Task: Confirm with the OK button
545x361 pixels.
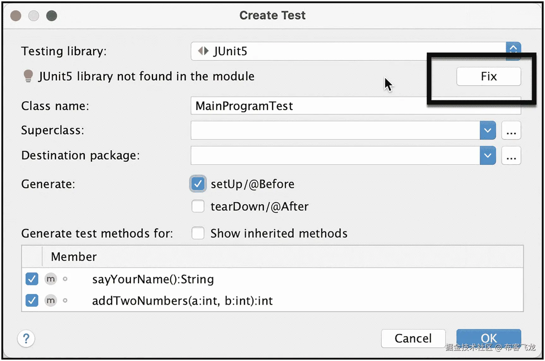Action: tap(488, 338)
